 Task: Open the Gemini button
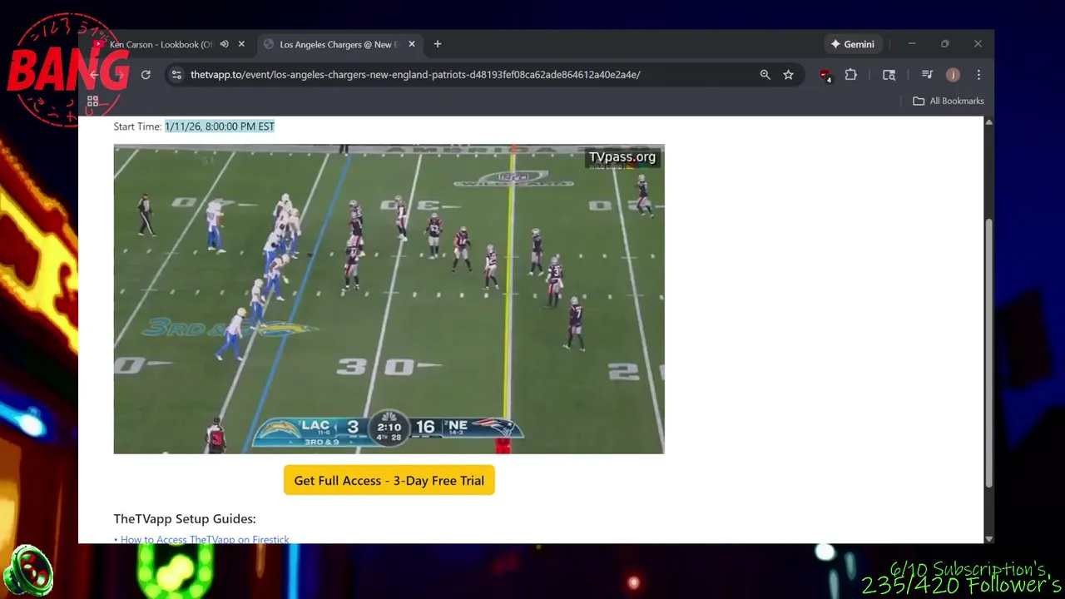(852, 44)
